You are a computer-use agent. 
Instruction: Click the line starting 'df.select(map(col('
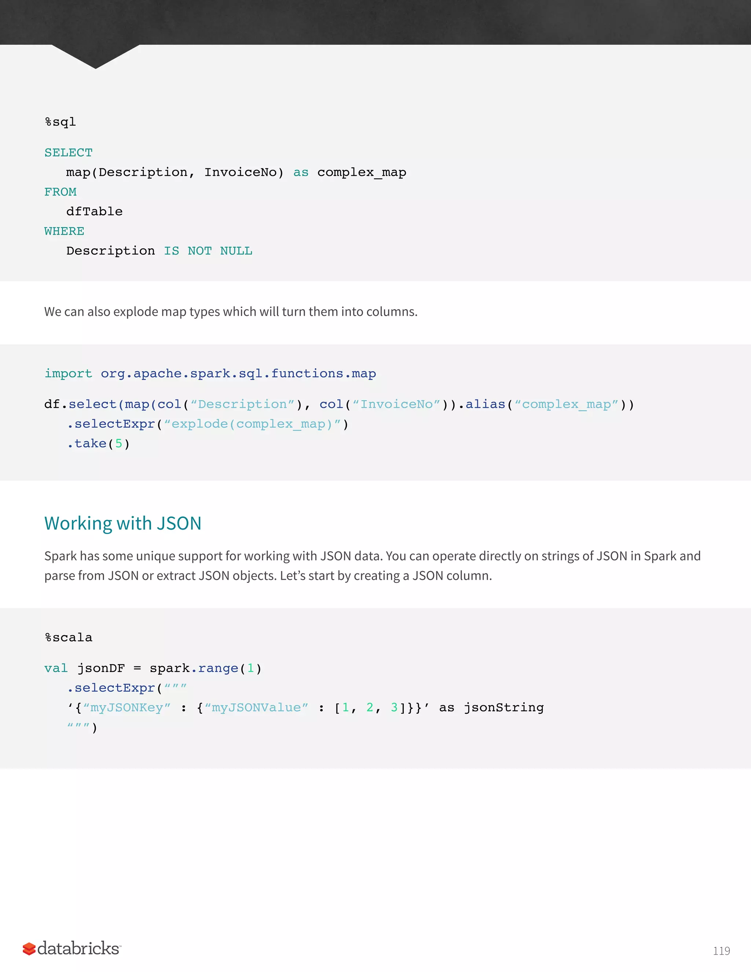coord(339,404)
